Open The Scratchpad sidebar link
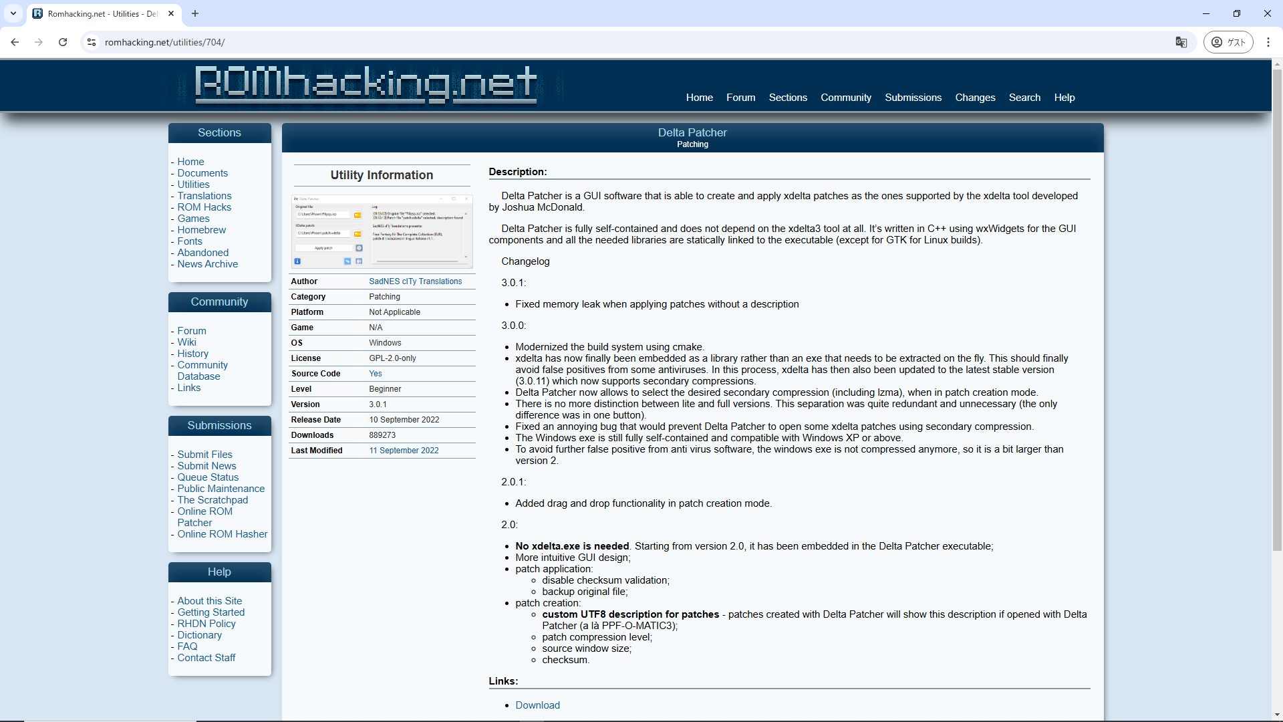The image size is (1283, 722). tap(212, 500)
